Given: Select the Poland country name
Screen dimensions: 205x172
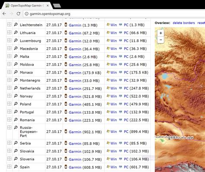Looking at the screenshot, I should pos(26,104).
